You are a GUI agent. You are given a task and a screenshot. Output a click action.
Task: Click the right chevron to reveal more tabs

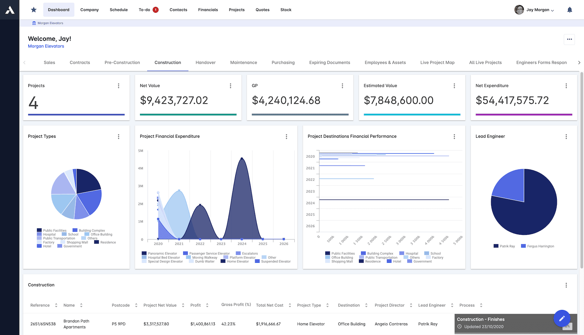click(579, 62)
